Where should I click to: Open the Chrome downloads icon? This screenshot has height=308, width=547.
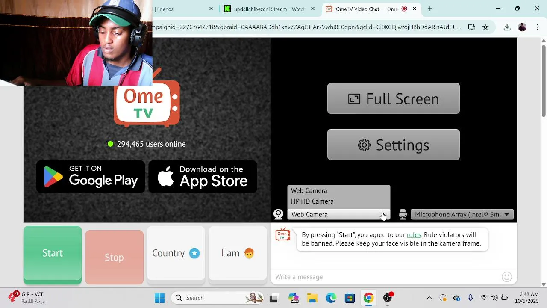[x=507, y=27]
